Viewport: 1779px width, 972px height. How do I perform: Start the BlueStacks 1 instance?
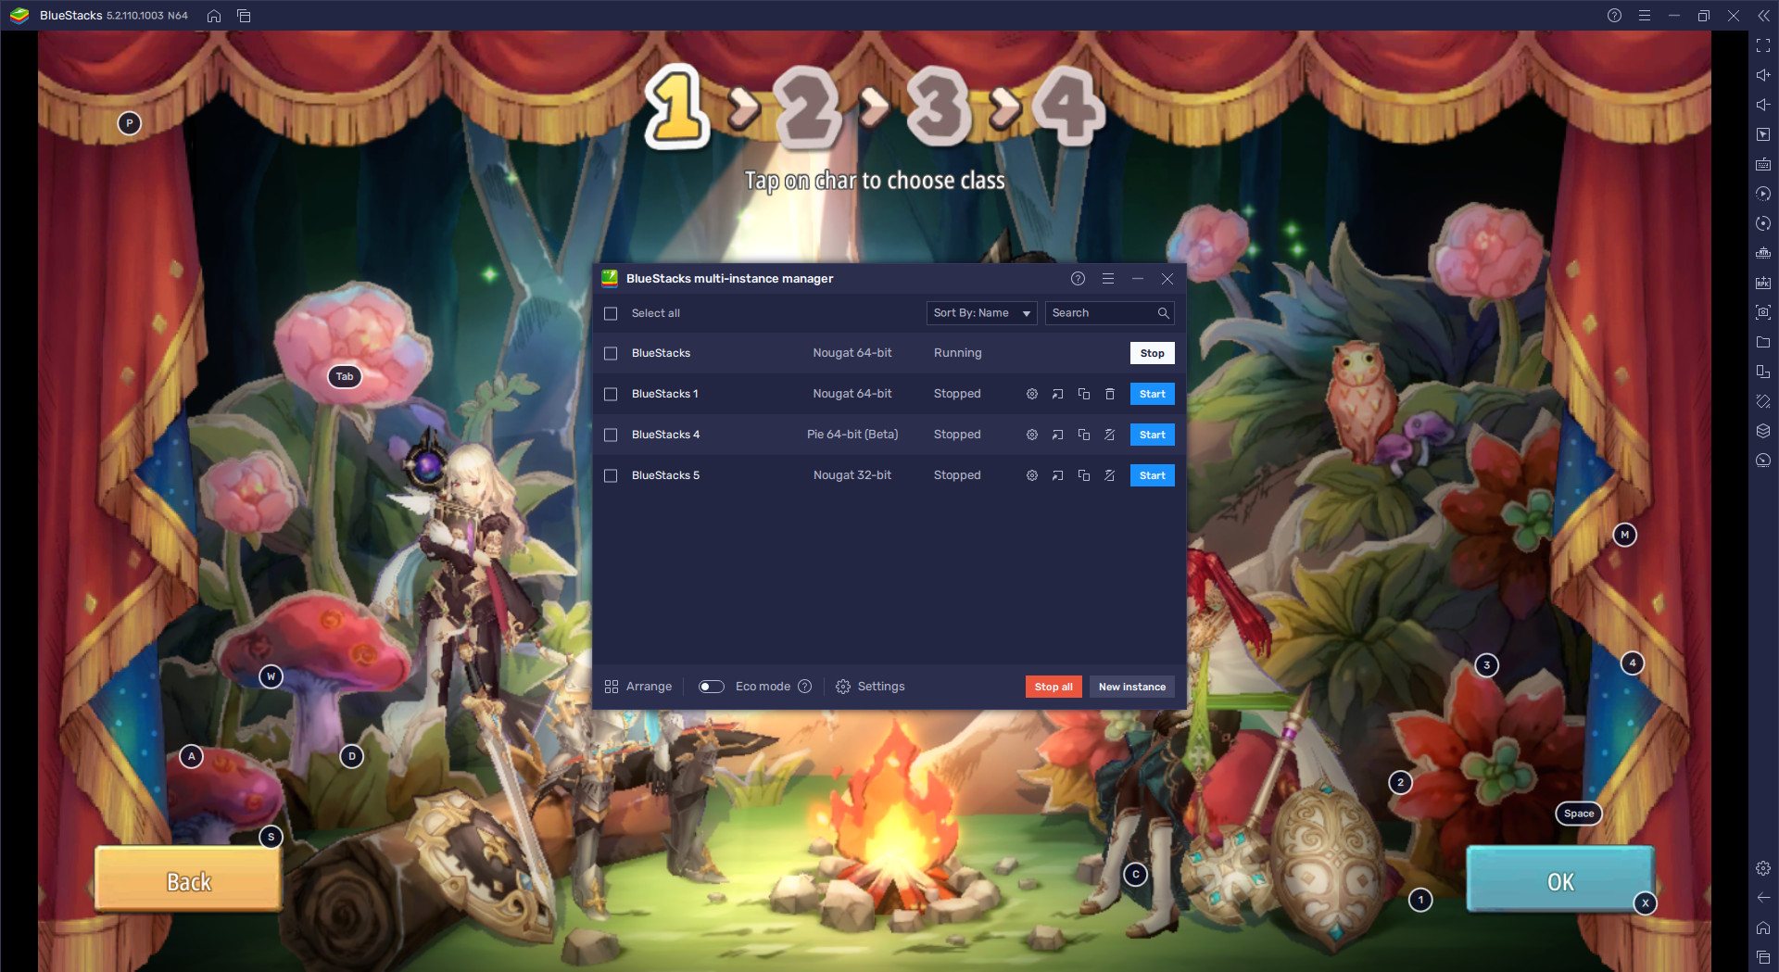pos(1152,394)
